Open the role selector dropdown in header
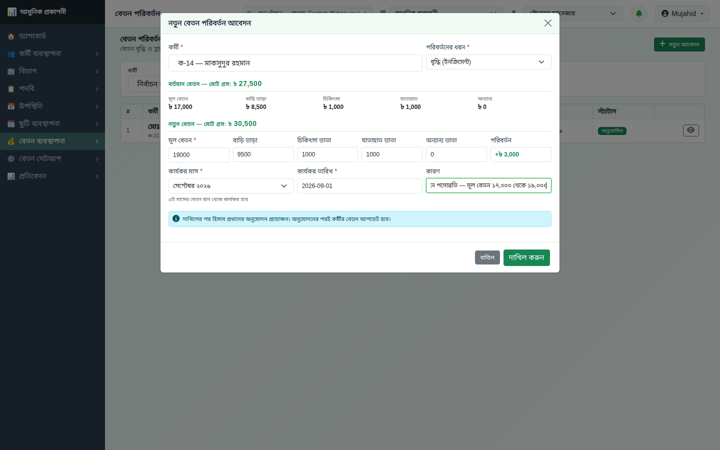The width and height of the screenshot is (720, 450). [573, 13]
